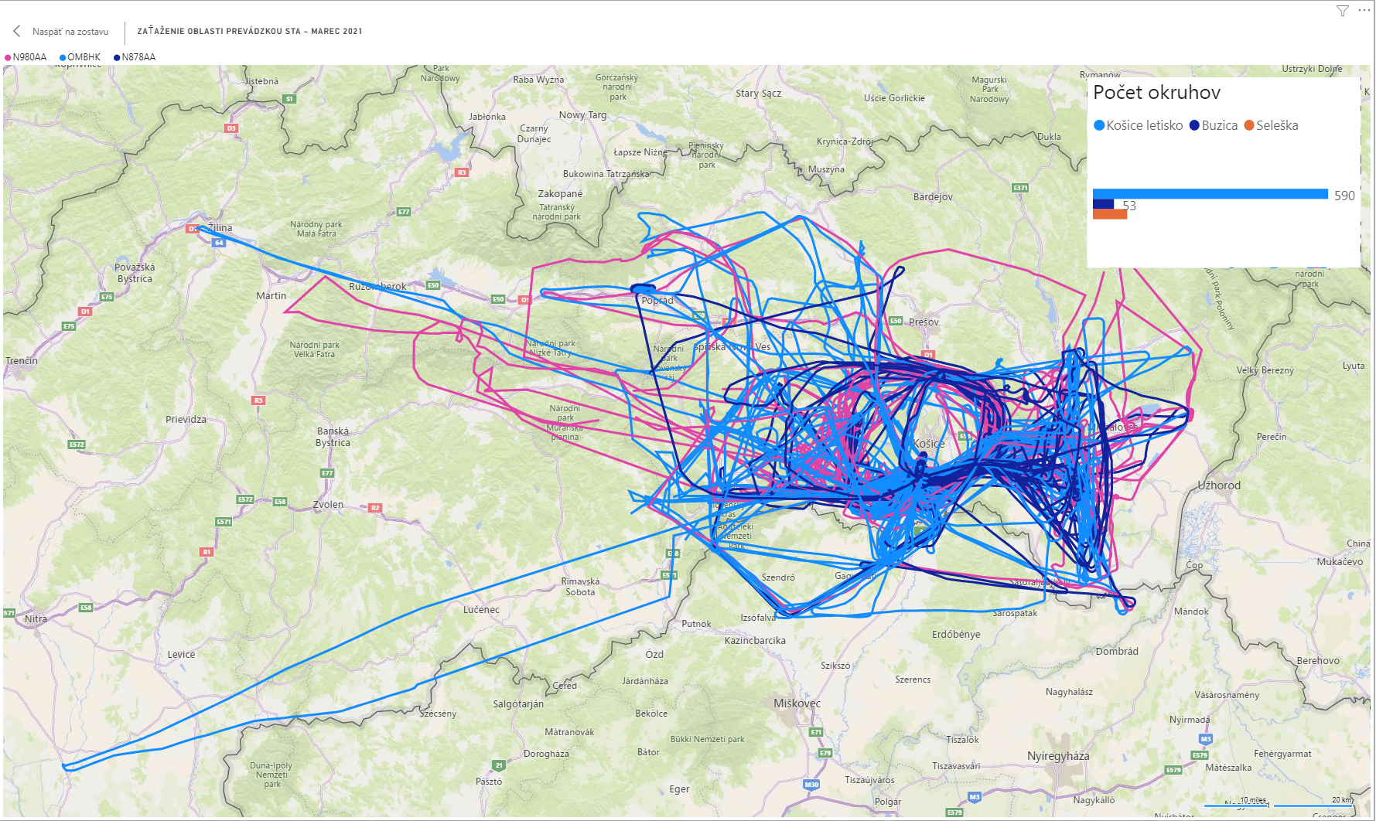Screen dimensions: 1376x821
Task: Select the dark blue Buzica bar
Action: 1103,204
